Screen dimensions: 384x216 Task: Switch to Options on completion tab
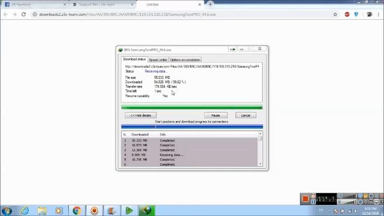click(x=185, y=60)
